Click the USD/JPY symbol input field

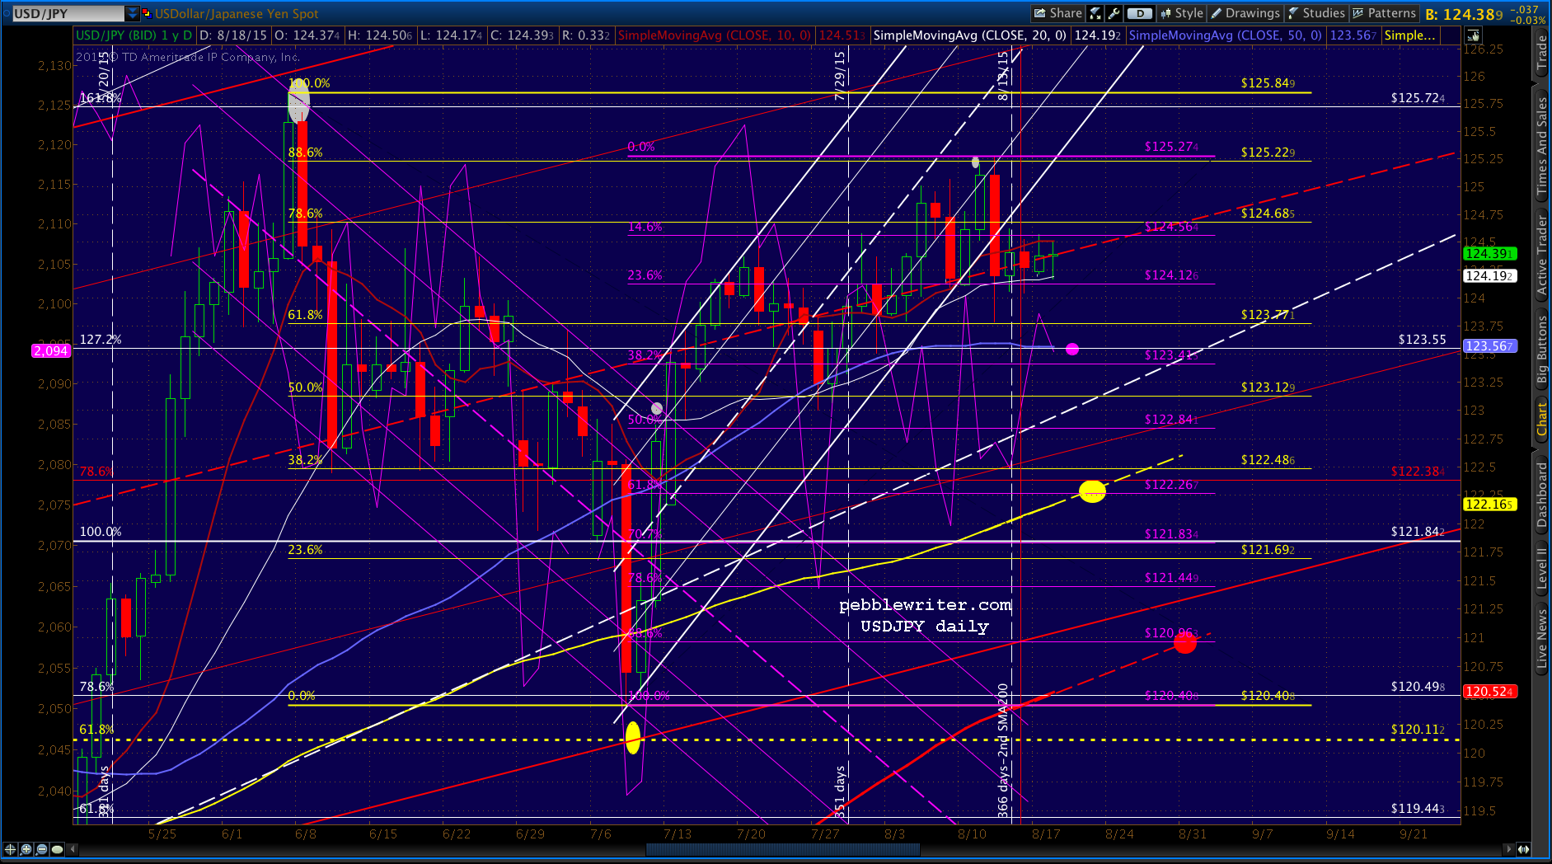click(x=68, y=13)
